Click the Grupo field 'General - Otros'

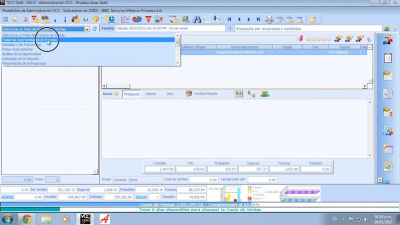(x=137, y=180)
